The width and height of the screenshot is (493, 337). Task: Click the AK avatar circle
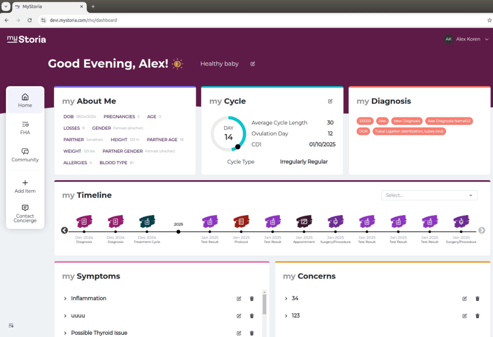[449, 39]
